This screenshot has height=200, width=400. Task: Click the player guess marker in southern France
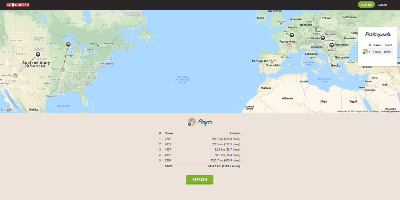pyautogui.click(x=289, y=45)
